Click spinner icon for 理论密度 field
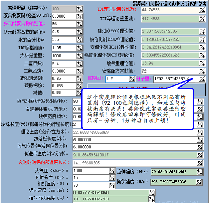 click(x=200, y=133)
